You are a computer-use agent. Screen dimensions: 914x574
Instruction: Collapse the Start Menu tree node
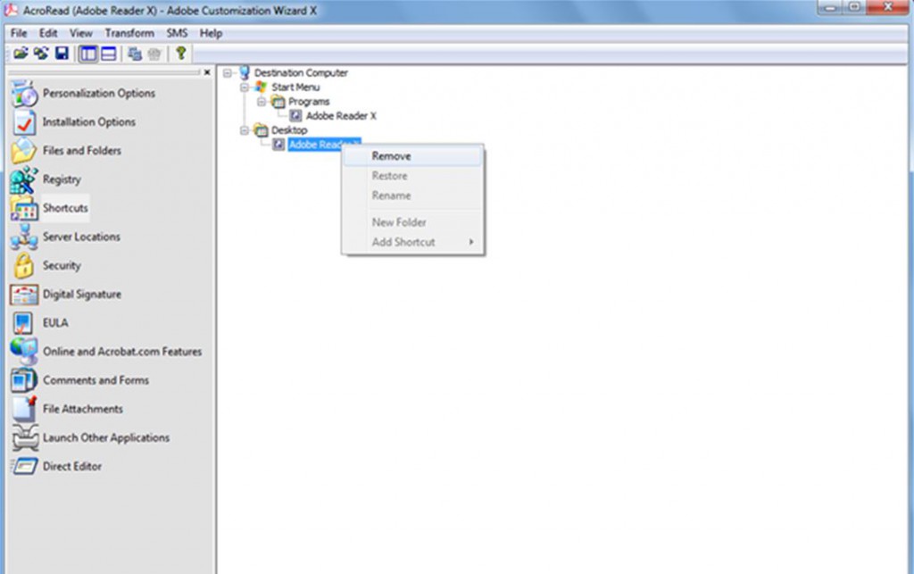click(245, 87)
